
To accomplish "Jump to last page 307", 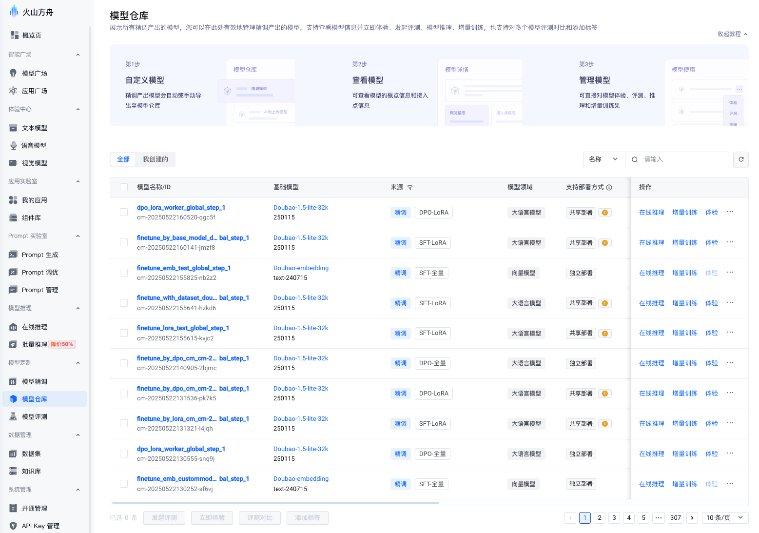I will tap(676, 518).
